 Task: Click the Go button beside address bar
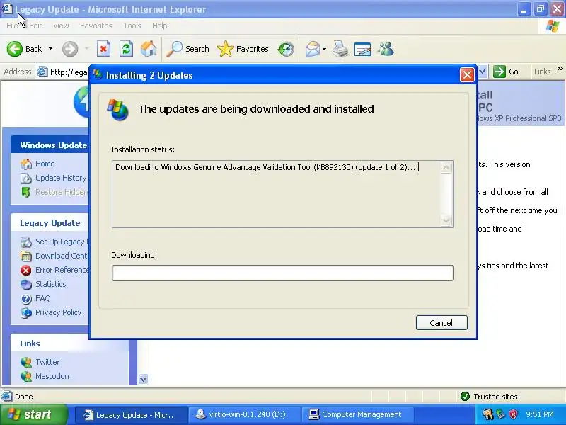point(506,72)
